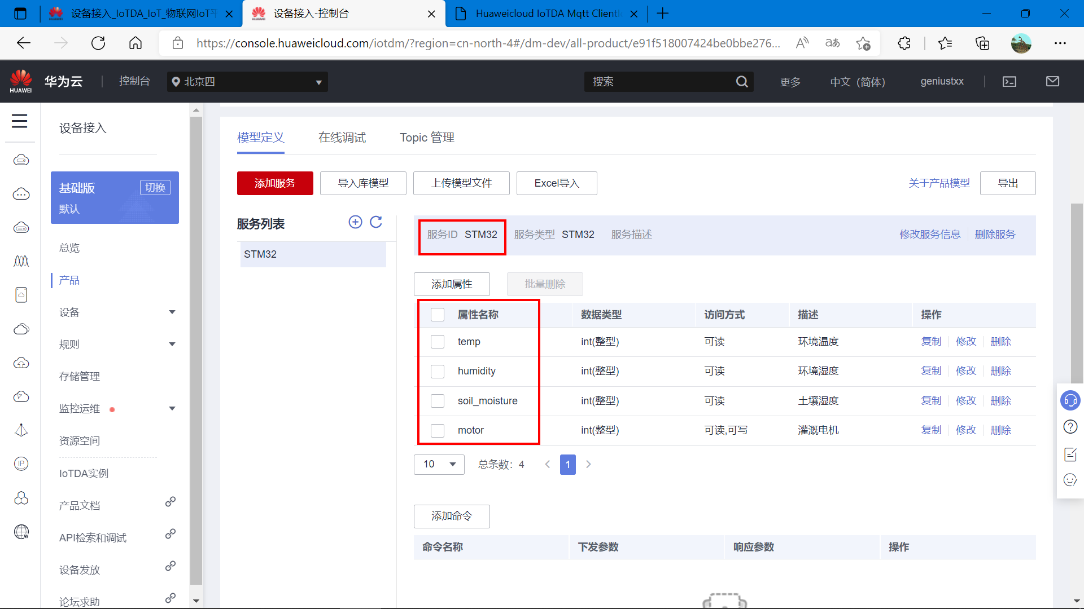Screen dimensions: 1084x609
Task: Select all attributes with header checkbox
Action: click(x=438, y=315)
